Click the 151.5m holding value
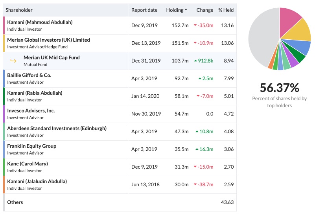Viewport: 315px width, 215px height. 180,43
